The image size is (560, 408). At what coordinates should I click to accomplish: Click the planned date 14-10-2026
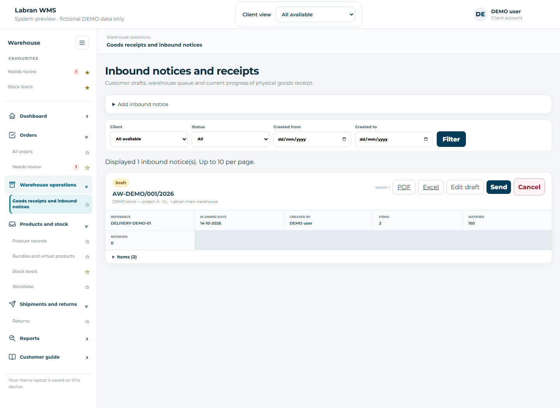coord(211,223)
